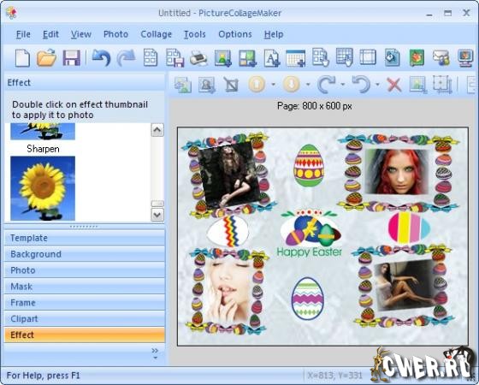Add photo to collage icon
This screenshot has height=385, width=479.
pos(222,58)
